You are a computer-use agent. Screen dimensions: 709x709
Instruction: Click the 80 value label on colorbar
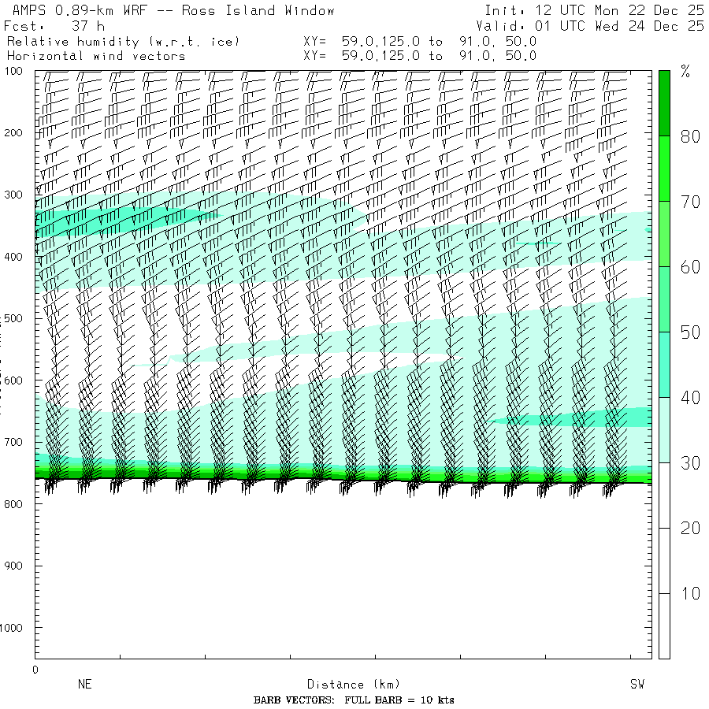(x=690, y=136)
